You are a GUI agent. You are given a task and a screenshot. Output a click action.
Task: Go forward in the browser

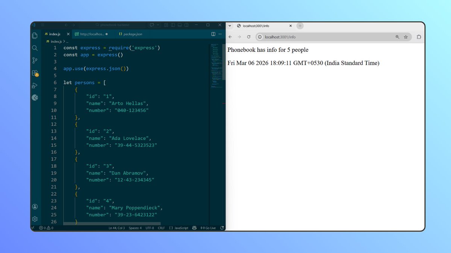click(239, 37)
